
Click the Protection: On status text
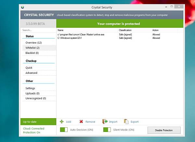pyautogui.click(x=32, y=133)
